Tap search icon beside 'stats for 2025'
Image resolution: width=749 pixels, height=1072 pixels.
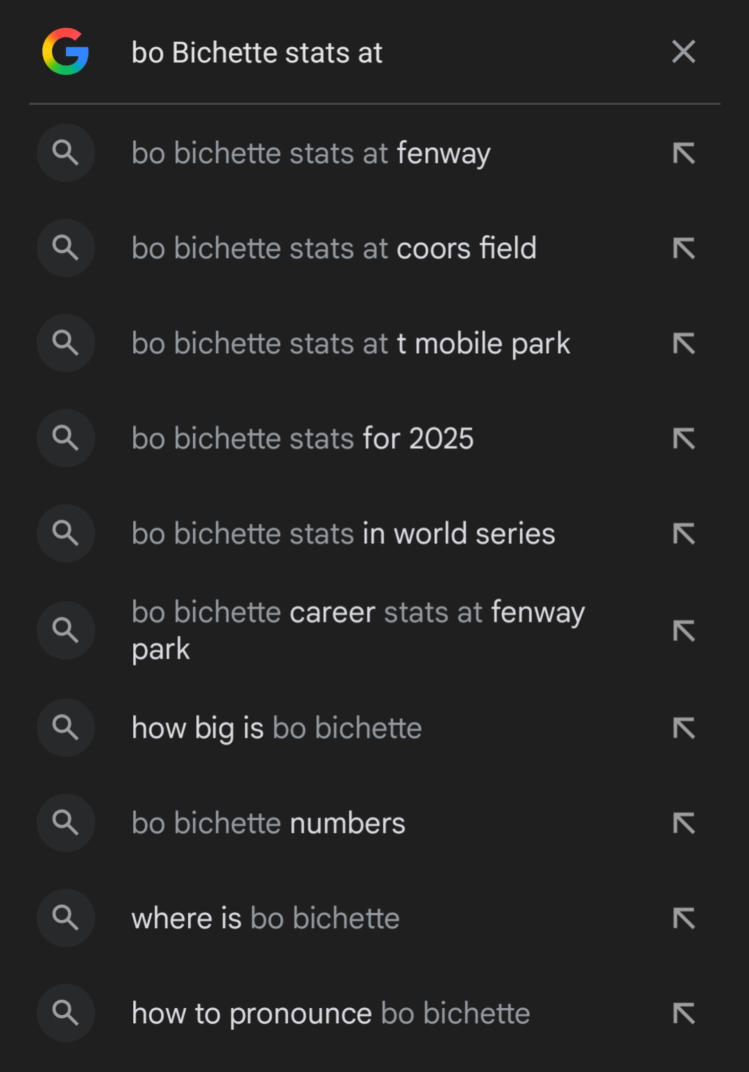click(66, 438)
